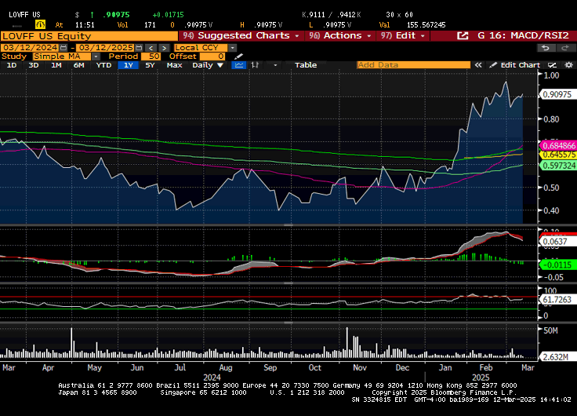Click the magenta moving average label 0.684866
577x416 pixels.
click(558, 146)
